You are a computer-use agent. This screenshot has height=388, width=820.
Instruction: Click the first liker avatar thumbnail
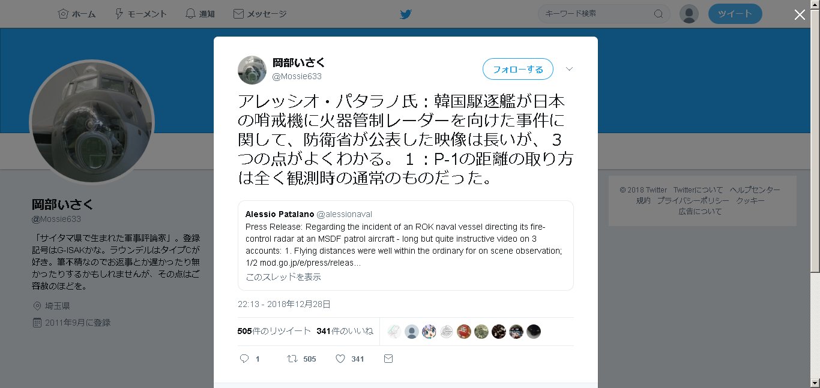(x=394, y=332)
